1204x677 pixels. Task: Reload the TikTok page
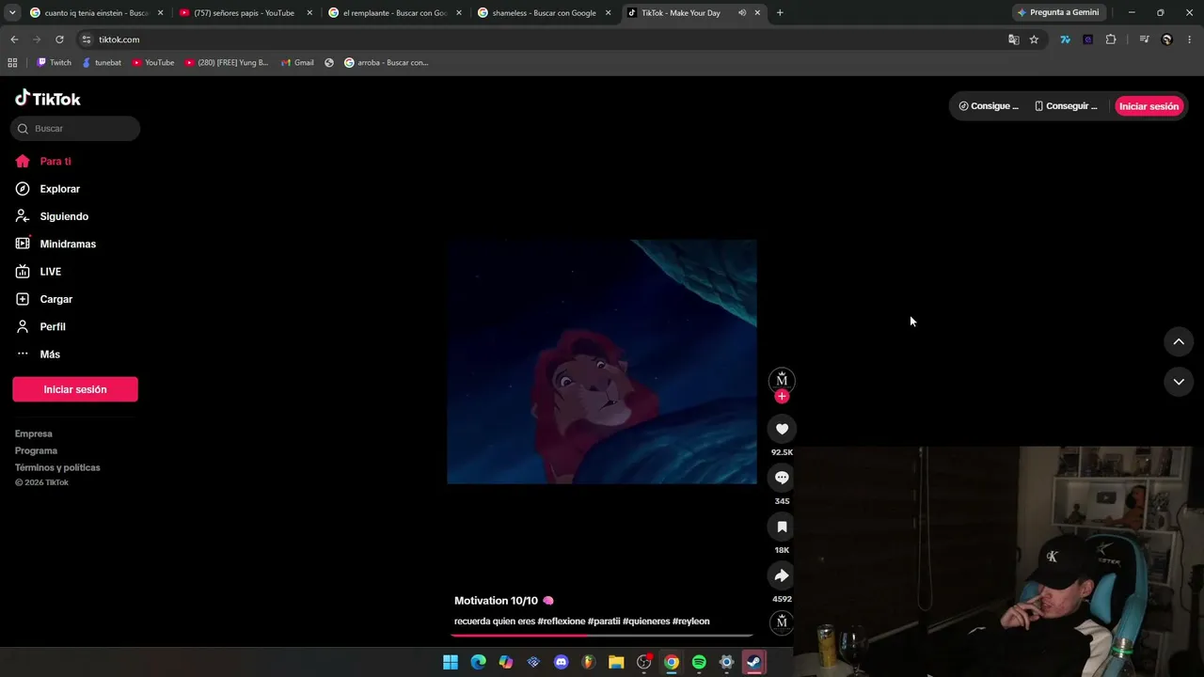(59, 39)
